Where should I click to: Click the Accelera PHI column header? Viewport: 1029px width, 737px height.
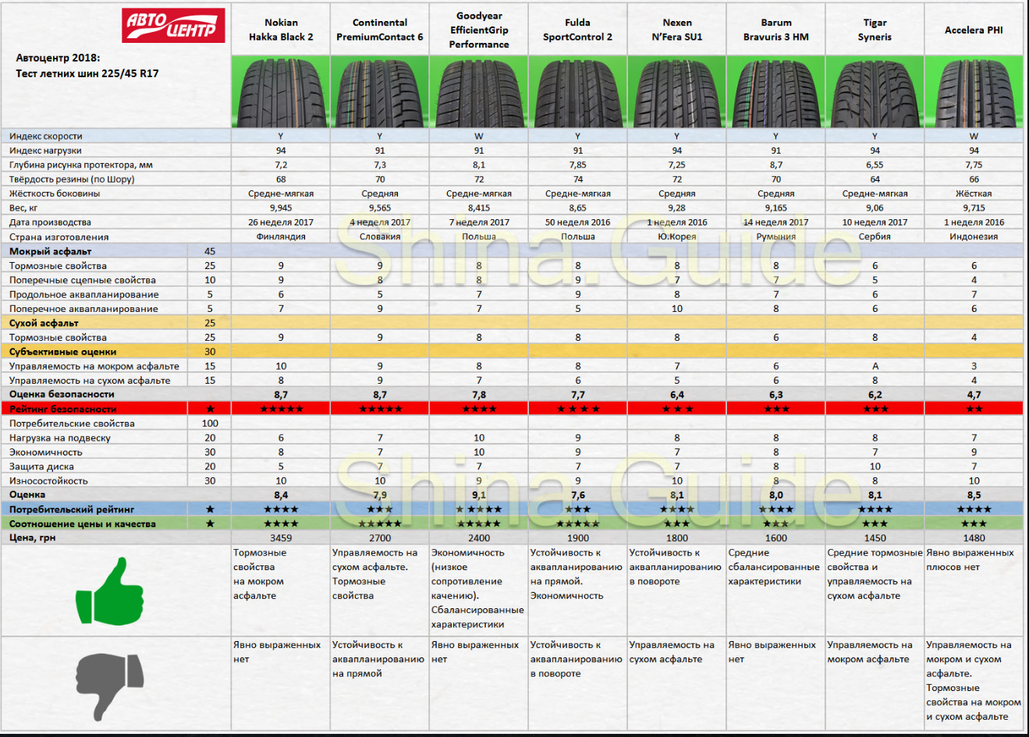pos(974,30)
